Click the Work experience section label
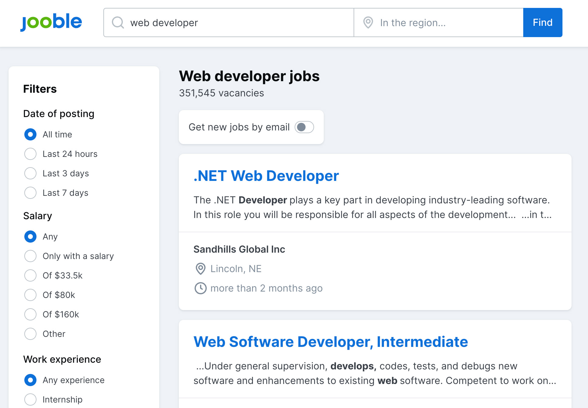 (x=62, y=359)
